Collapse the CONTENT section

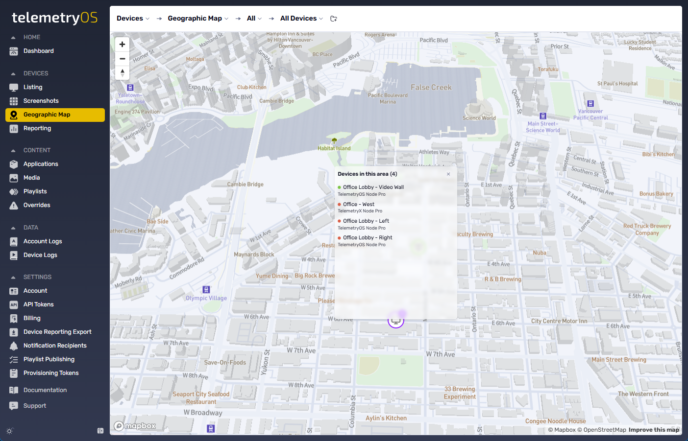tap(13, 151)
